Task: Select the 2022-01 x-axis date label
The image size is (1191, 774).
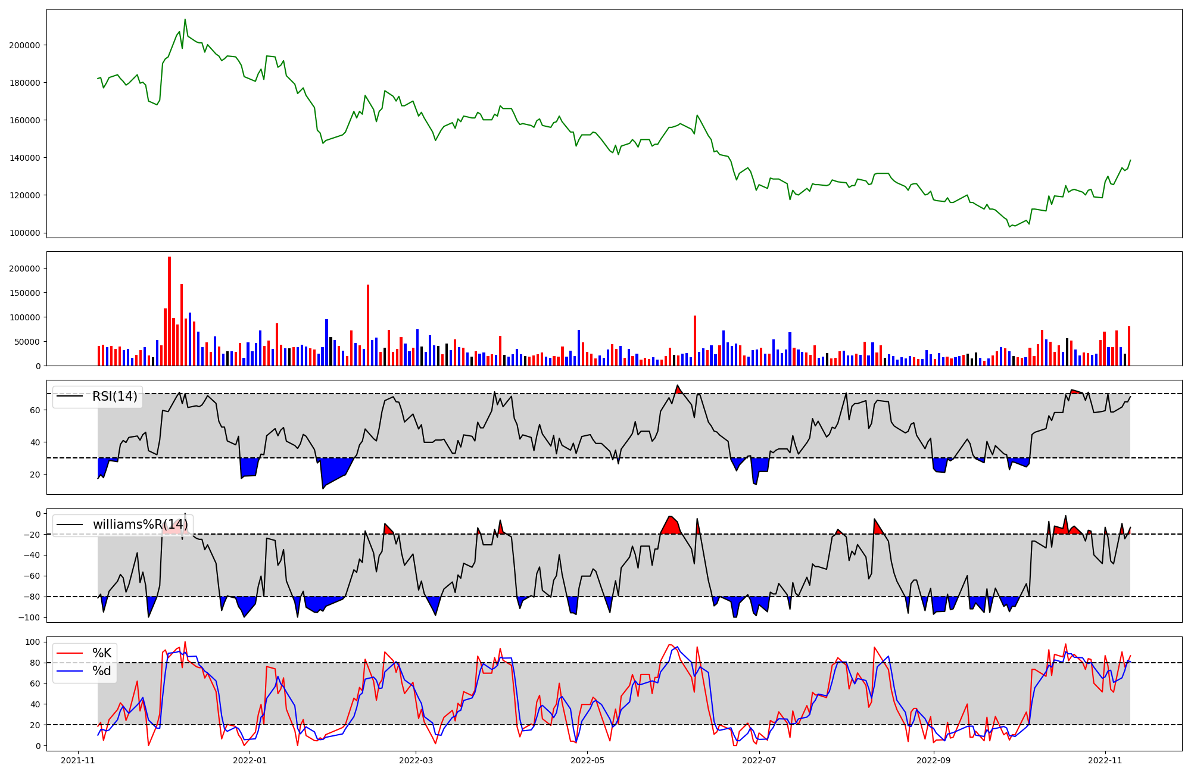Action: tap(250, 760)
